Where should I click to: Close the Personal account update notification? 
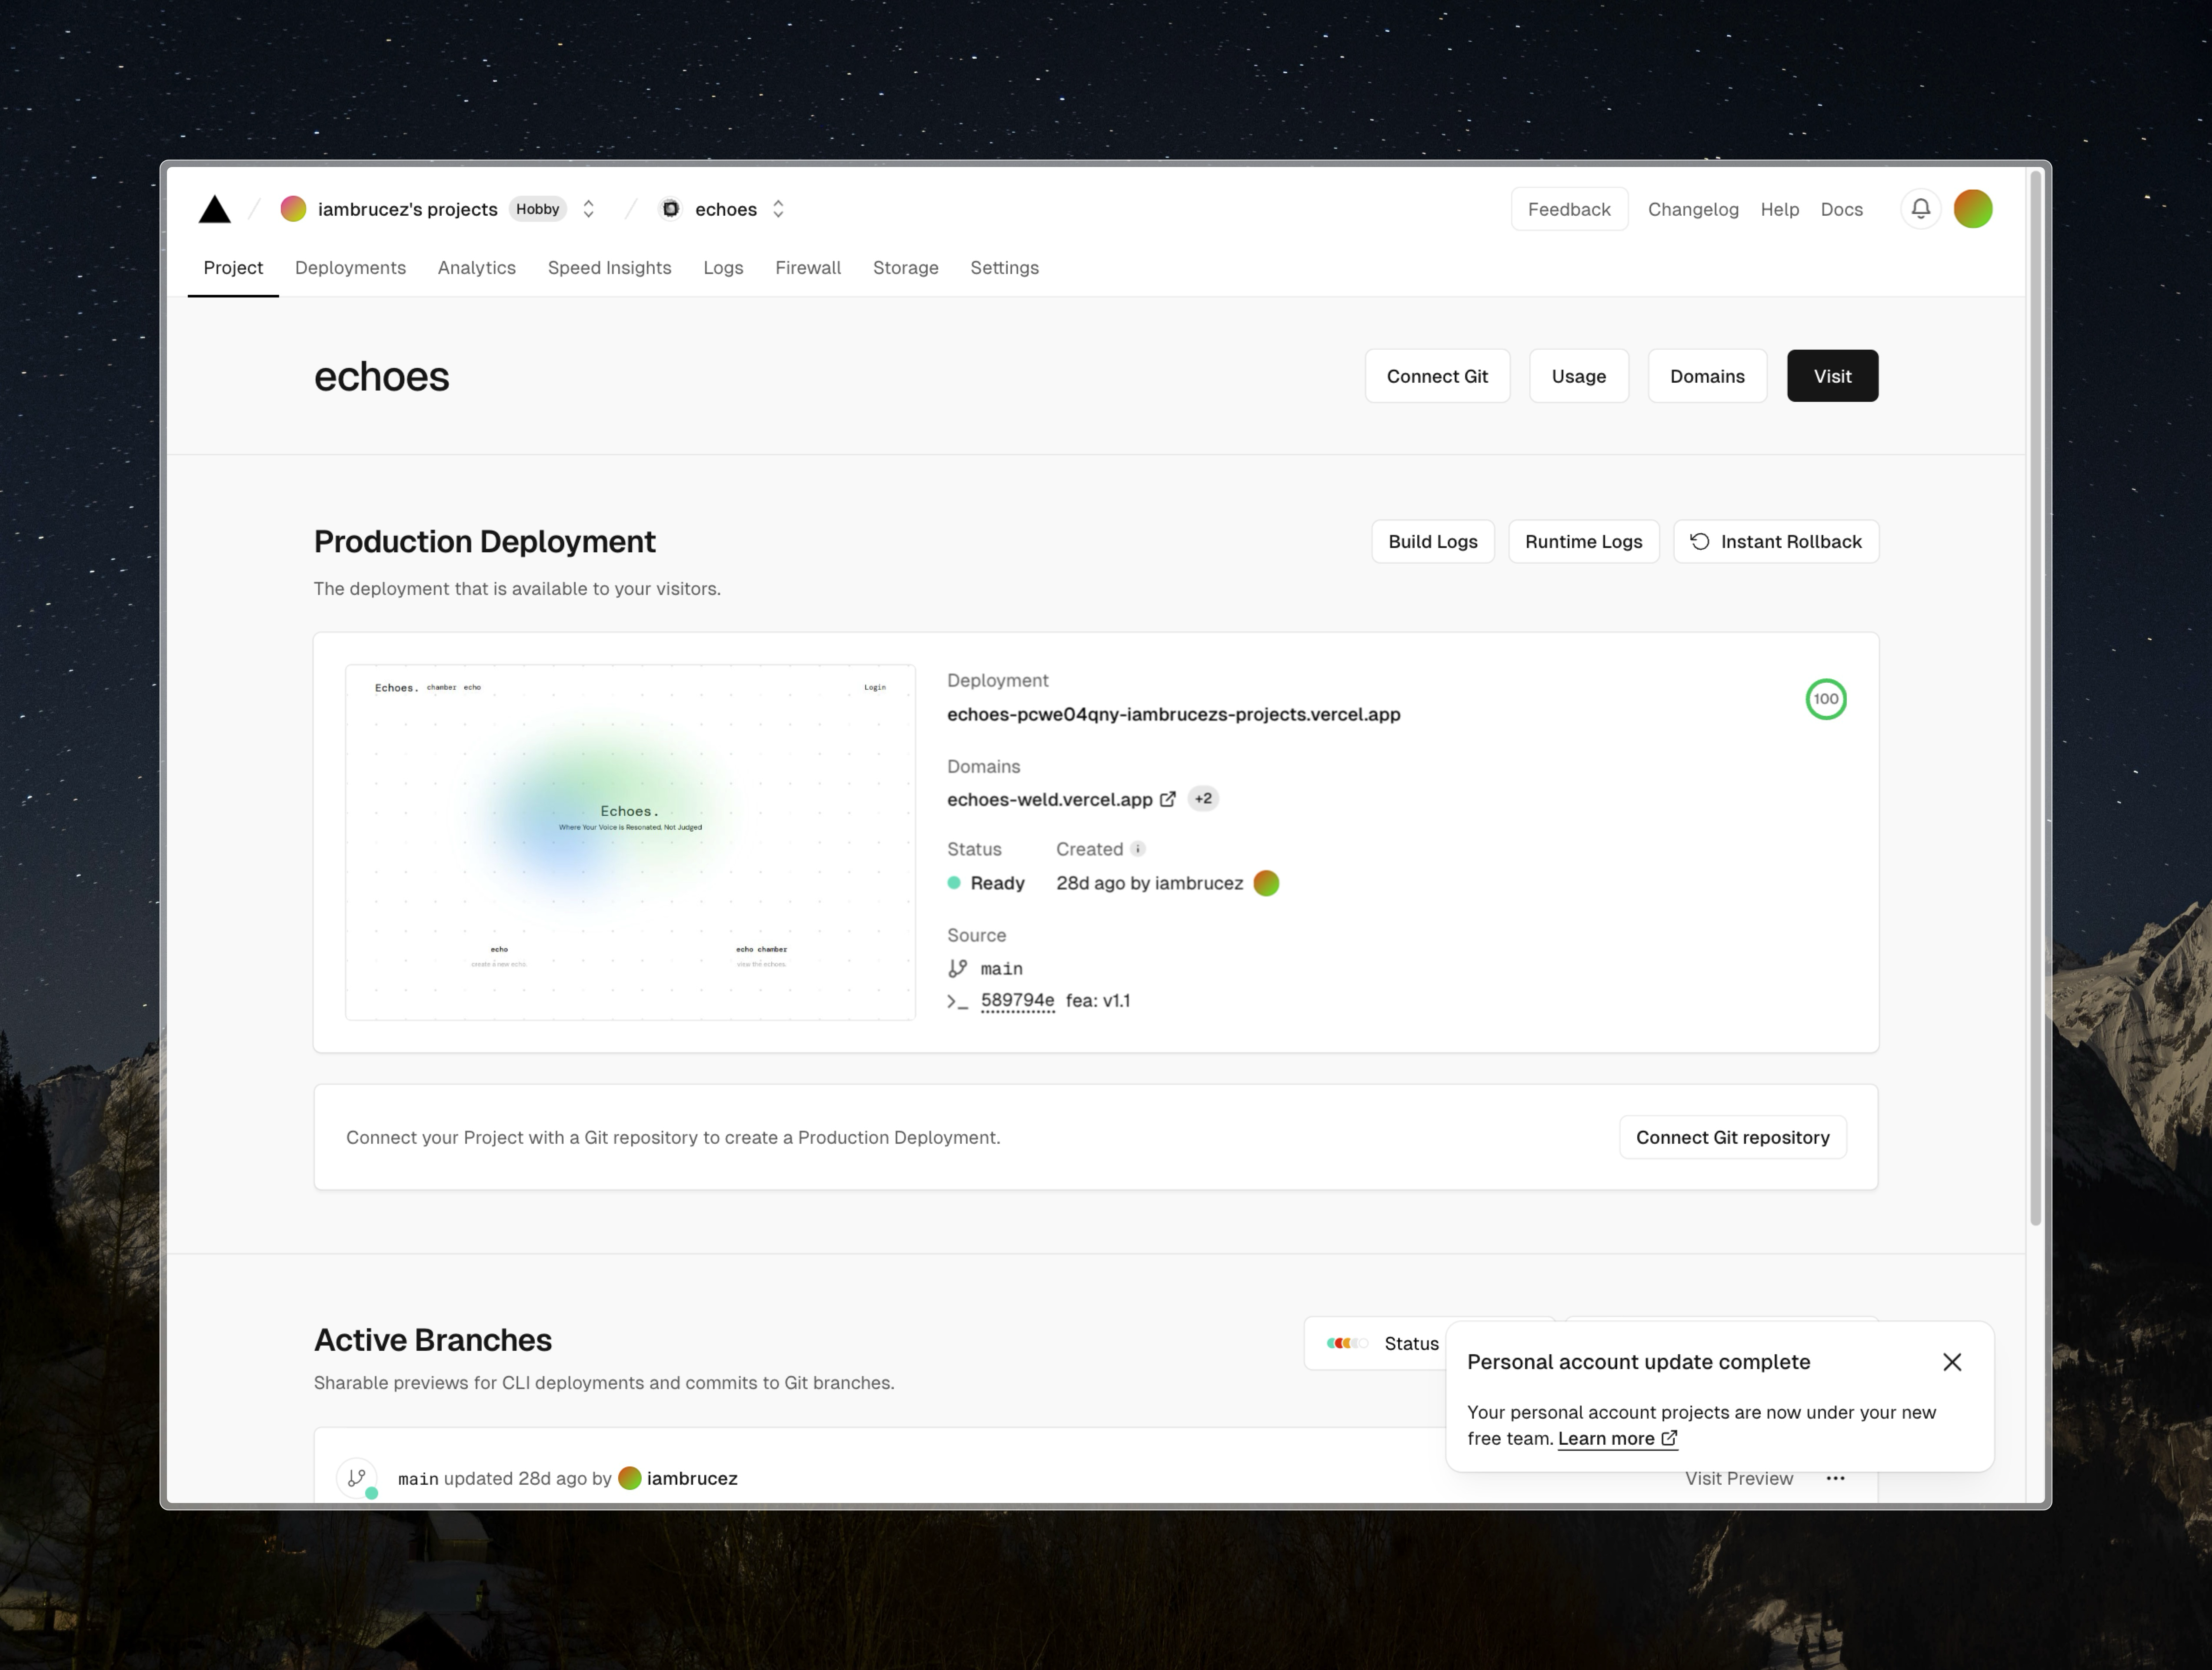(1951, 1362)
